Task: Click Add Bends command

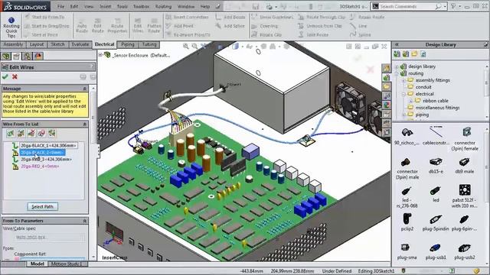Action: 230,17
